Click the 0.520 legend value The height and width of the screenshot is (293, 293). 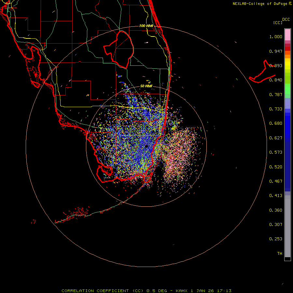[x=276, y=167]
